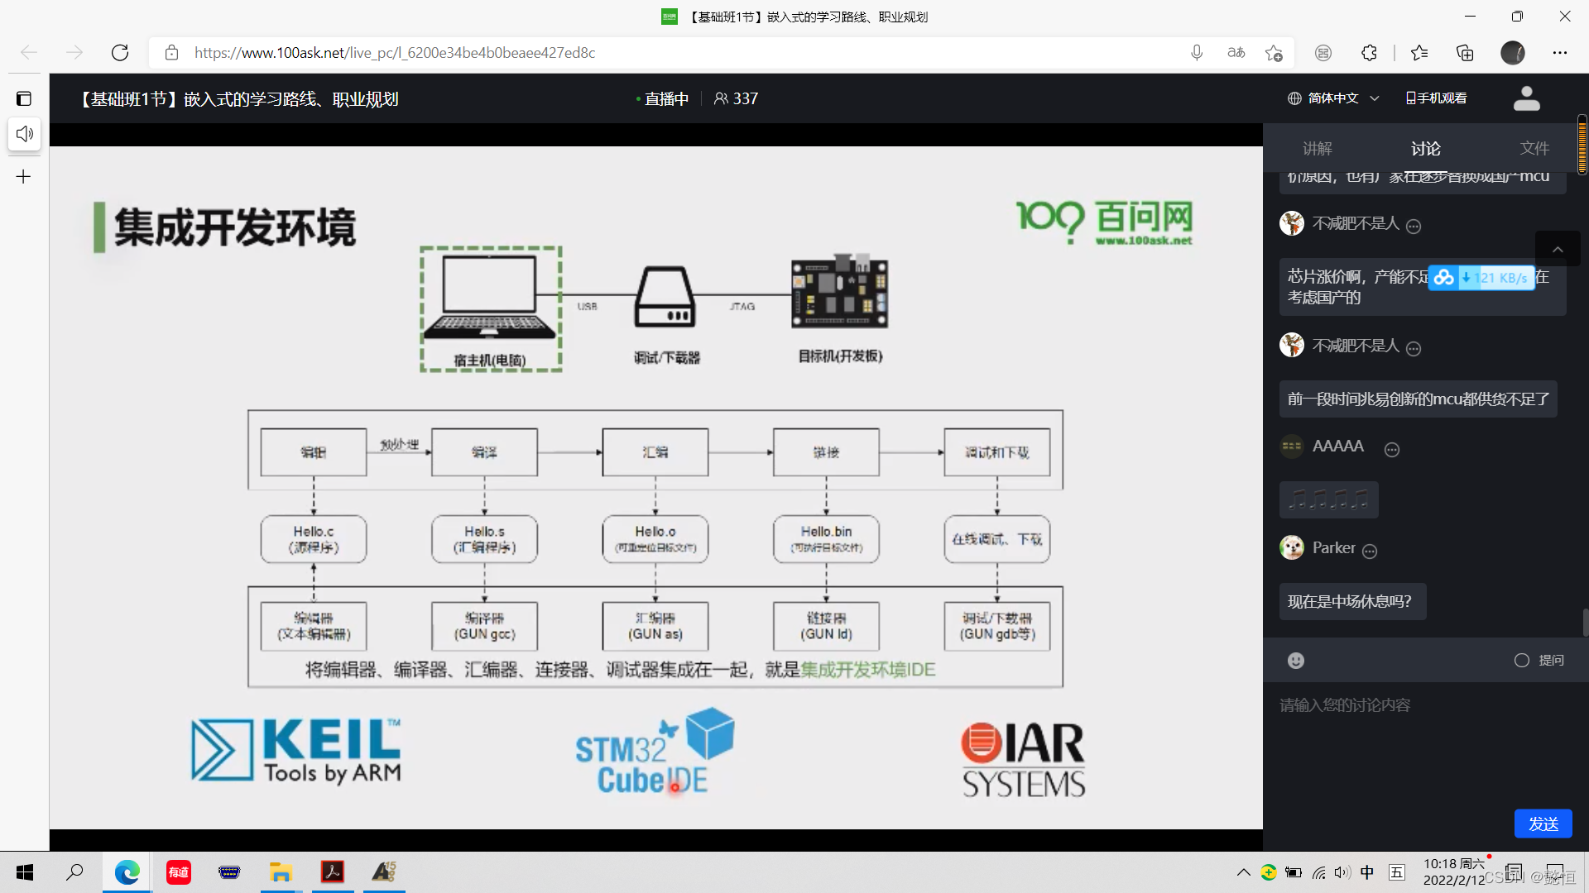Image resolution: width=1589 pixels, height=893 pixels.
Task: Mute the tab via speaker icon
Action: [24, 133]
